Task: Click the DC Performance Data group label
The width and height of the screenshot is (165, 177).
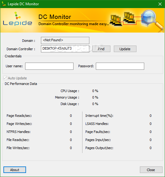Action: (21, 84)
